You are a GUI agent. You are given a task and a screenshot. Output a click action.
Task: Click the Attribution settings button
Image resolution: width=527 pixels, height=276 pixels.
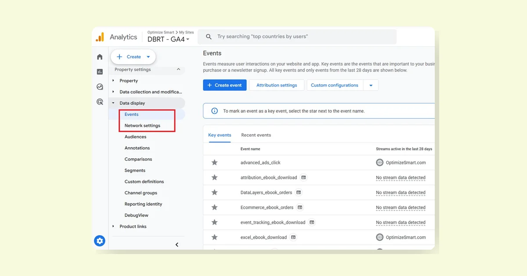pyautogui.click(x=277, y=85)
